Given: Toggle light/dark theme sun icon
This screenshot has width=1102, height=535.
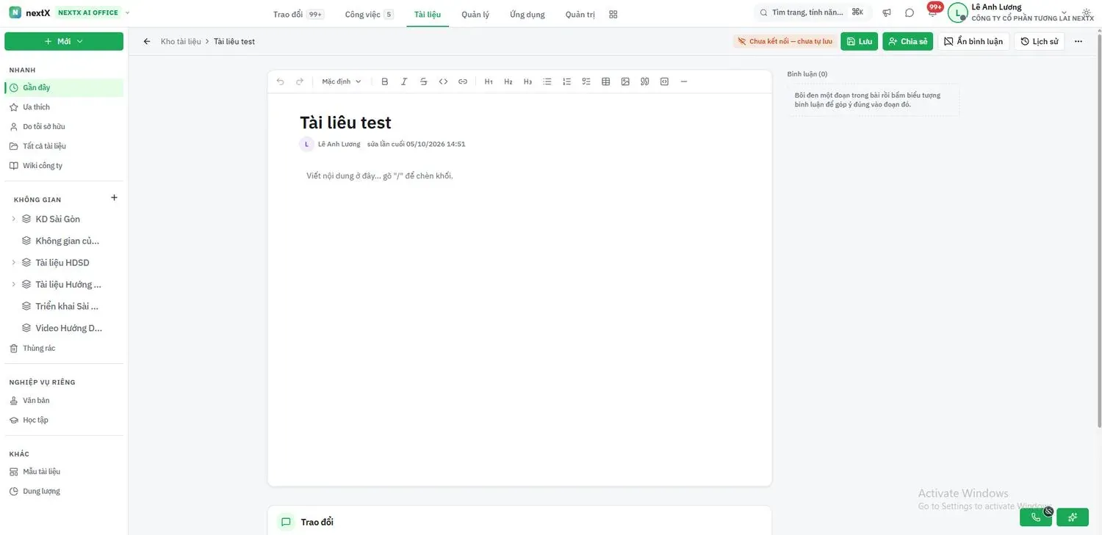Looking at the screenshot, I should coord(1087,13).
